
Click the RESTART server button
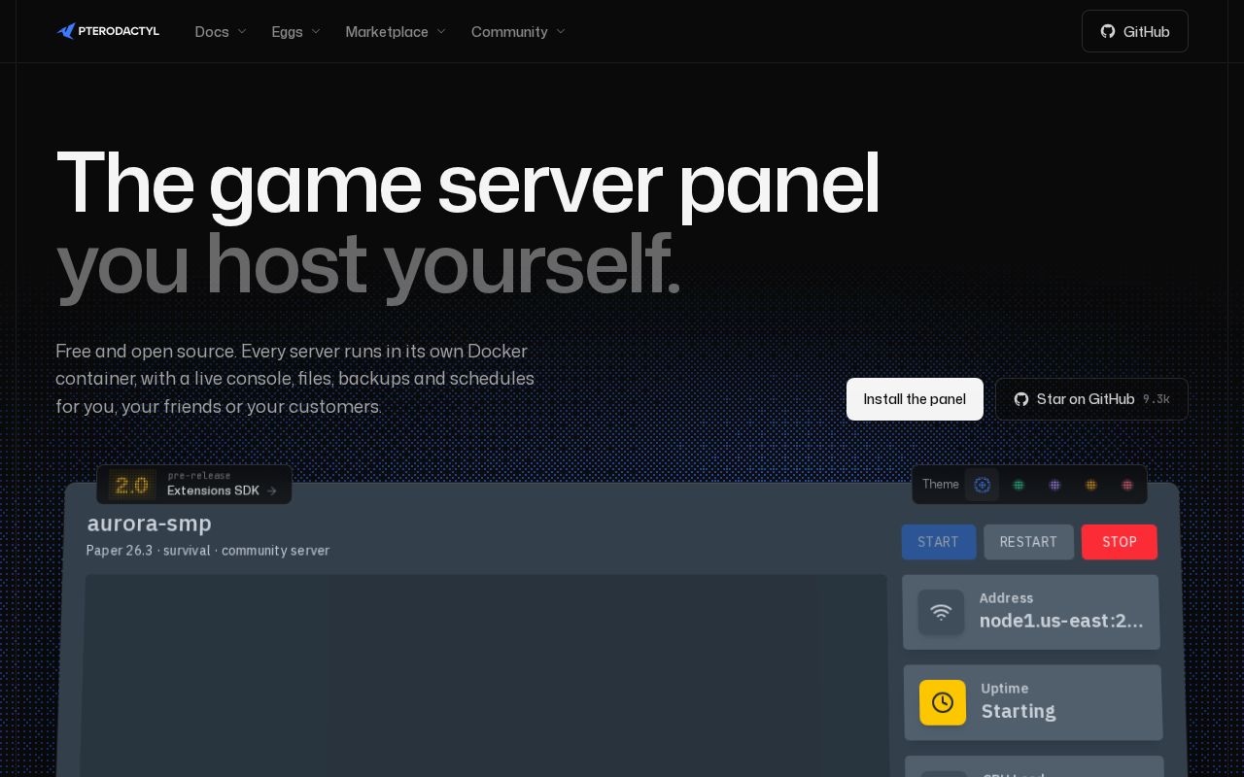click(x=1028, y=542)
